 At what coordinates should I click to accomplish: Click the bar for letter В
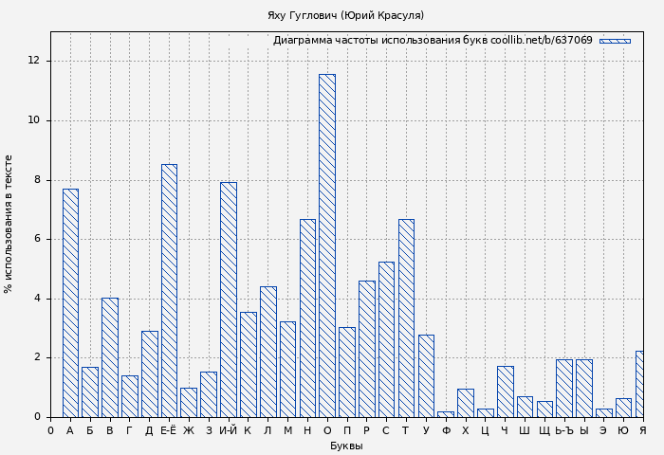[110, 357]
